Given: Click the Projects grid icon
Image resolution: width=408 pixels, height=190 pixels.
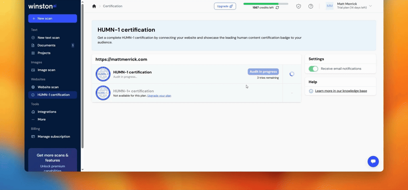Looking at the screenshot, I should 33,53.
